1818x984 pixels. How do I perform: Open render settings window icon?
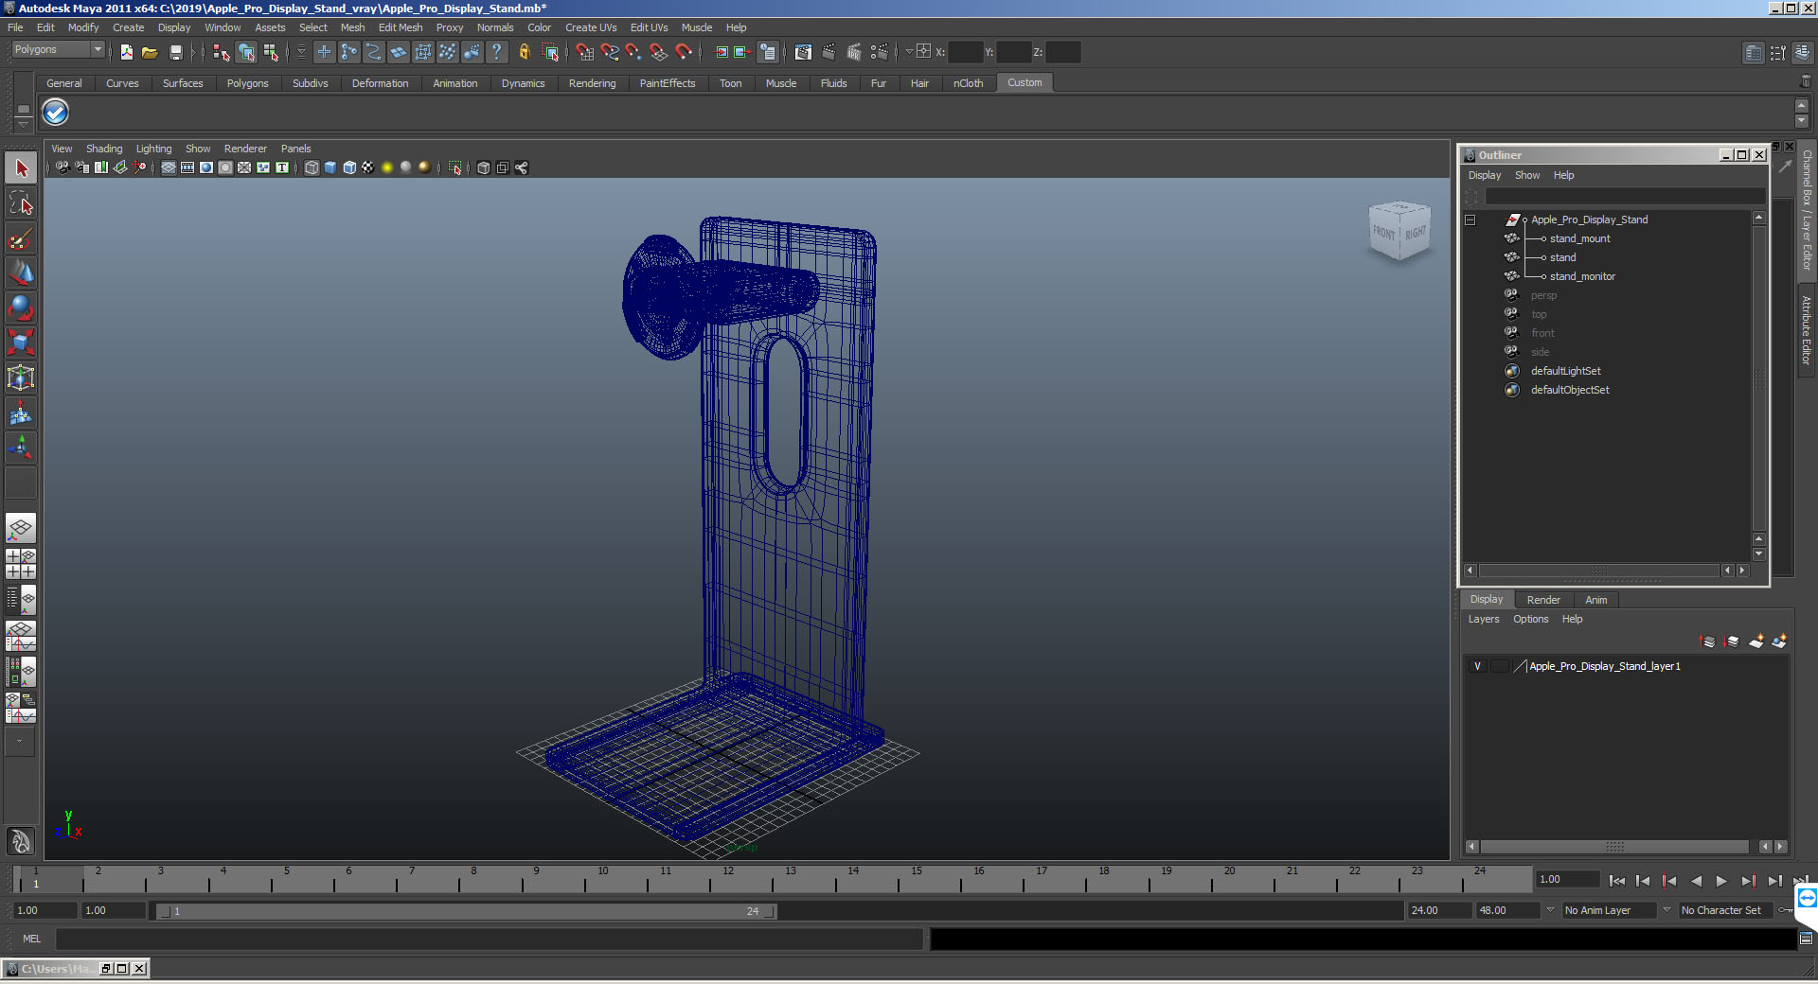880,52
